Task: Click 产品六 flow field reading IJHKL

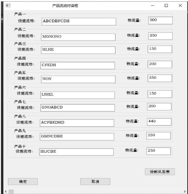Action: tap(78, 95)
